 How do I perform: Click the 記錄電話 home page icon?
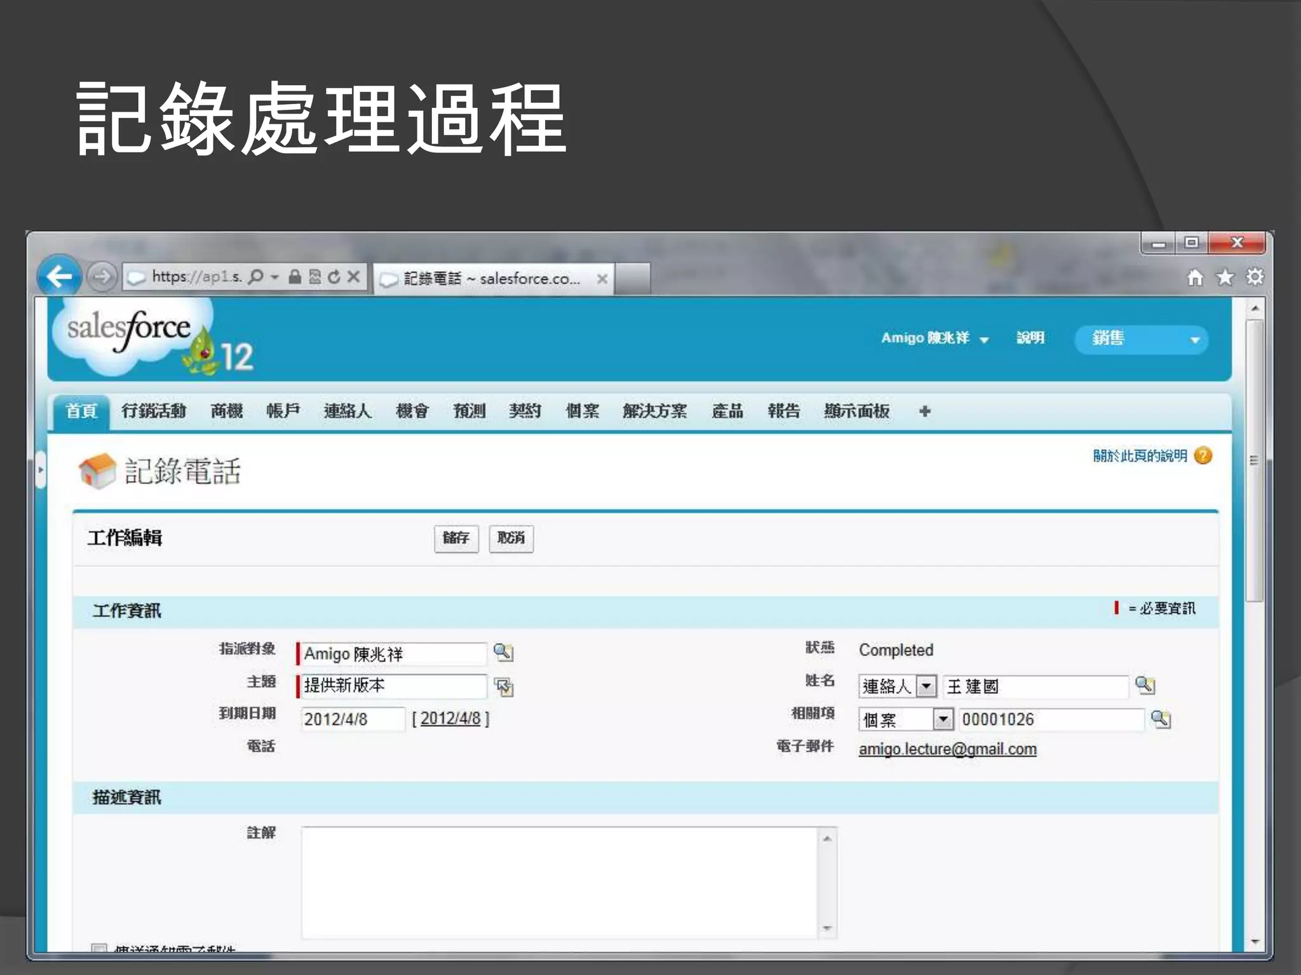tap(97, 471)
